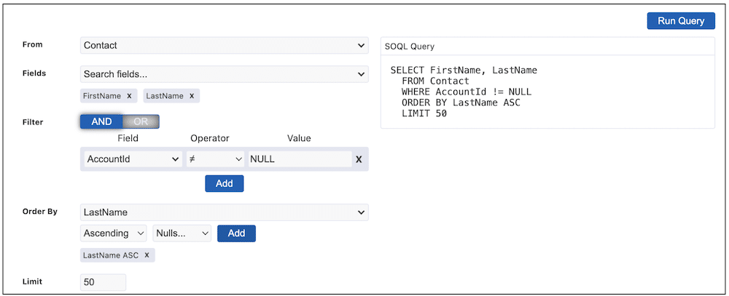
Task: Click inside the SOQL Query text area
Action: point(547,92)
